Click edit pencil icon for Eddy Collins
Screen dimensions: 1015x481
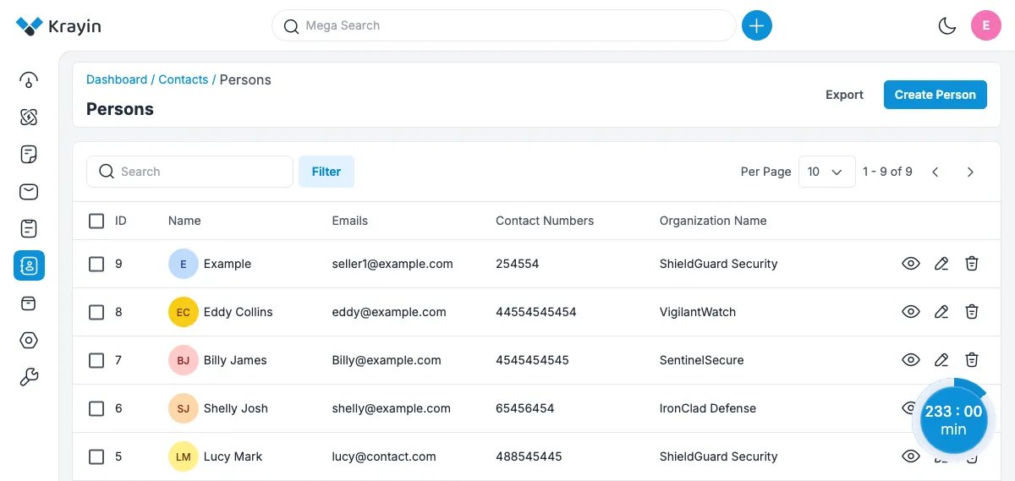[x=941, y=312]
